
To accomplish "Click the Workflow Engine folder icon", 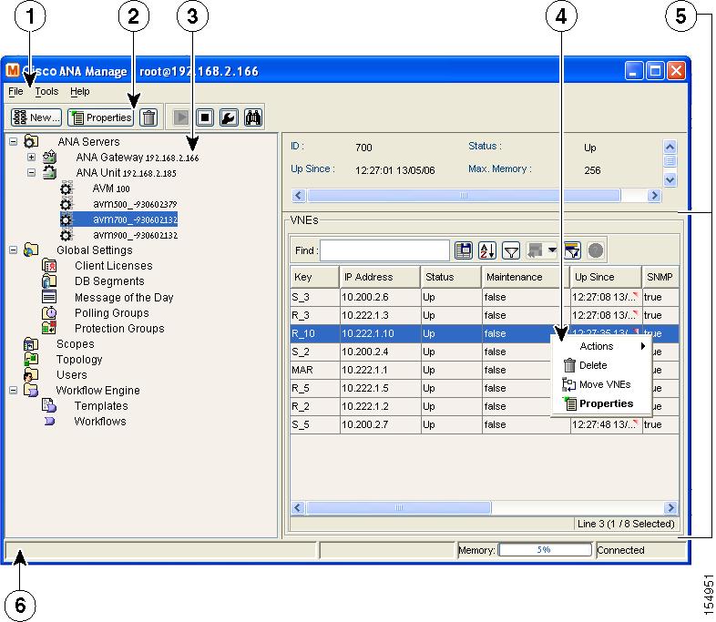I will point(31,390).
